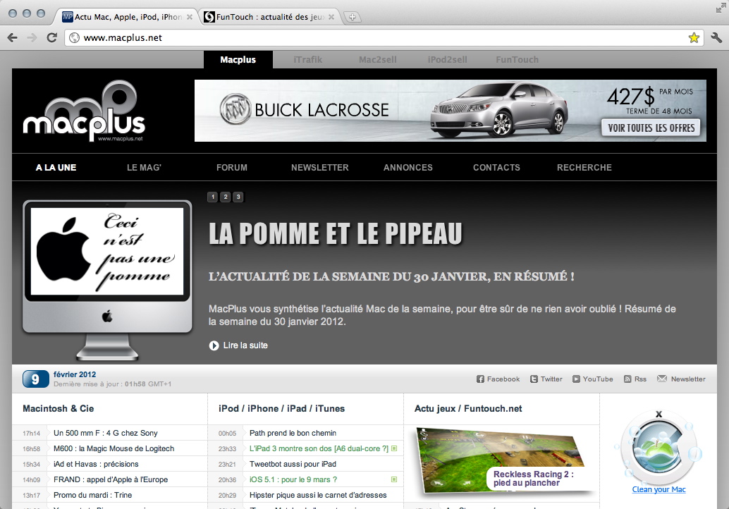The height and width of the screenshot is (509, 729).
Task: Bookmark this page with the star icon
Action: click(x=694, y=37)
